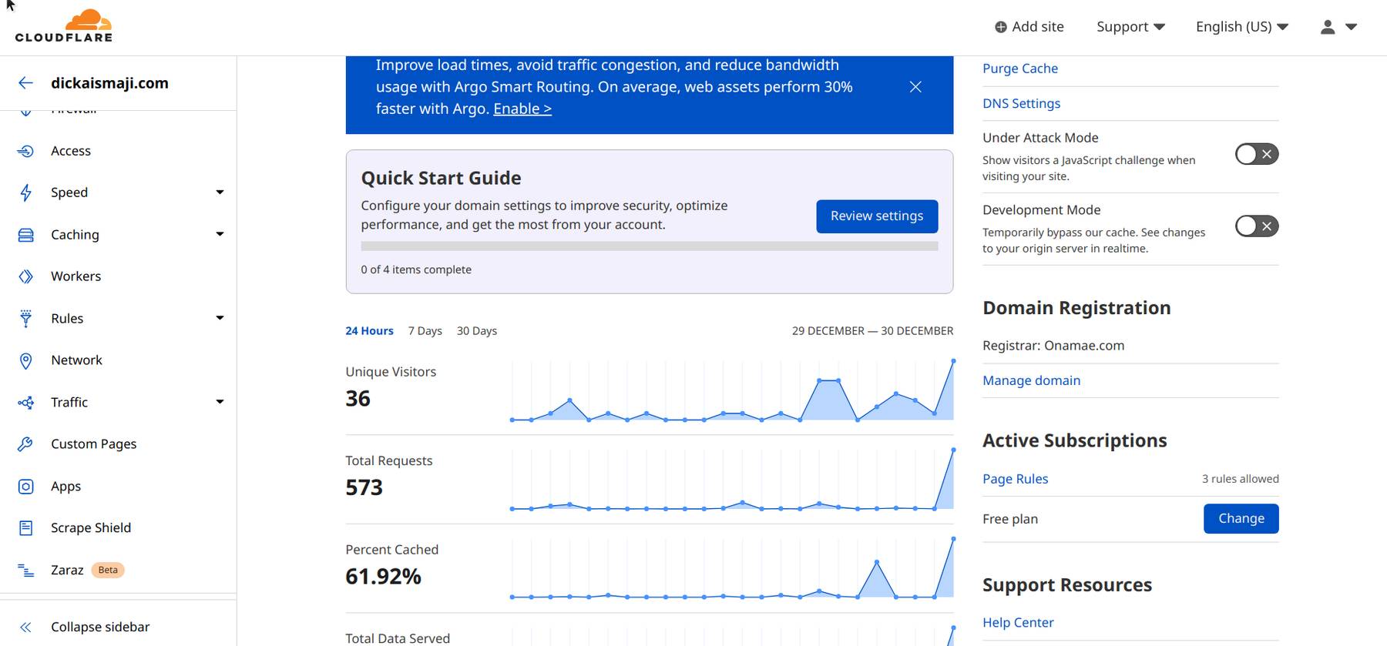This screenshot has height=646, width=1387.
Task: Click the Collapse sidebar label
Action: point(100,628)
